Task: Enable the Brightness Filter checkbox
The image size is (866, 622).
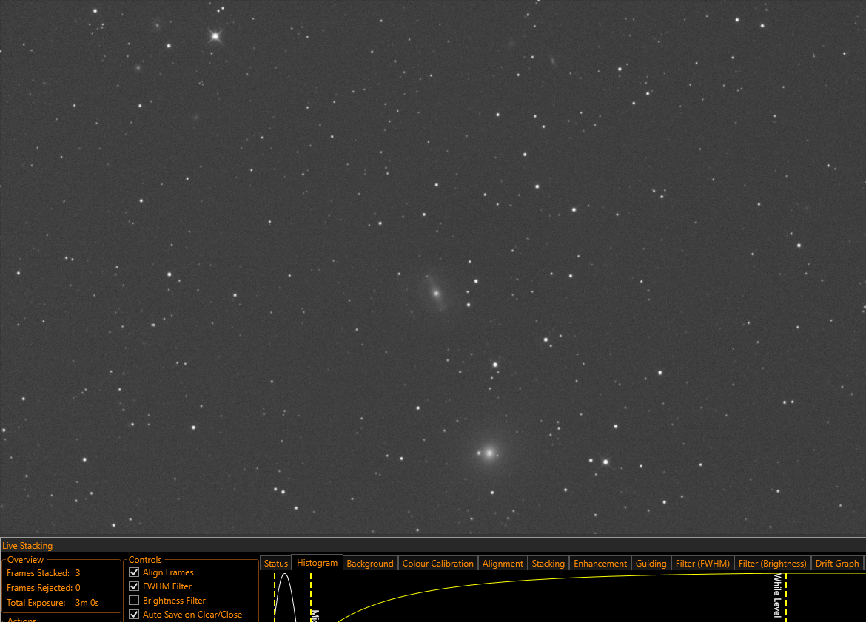Action: click(134, 600)
